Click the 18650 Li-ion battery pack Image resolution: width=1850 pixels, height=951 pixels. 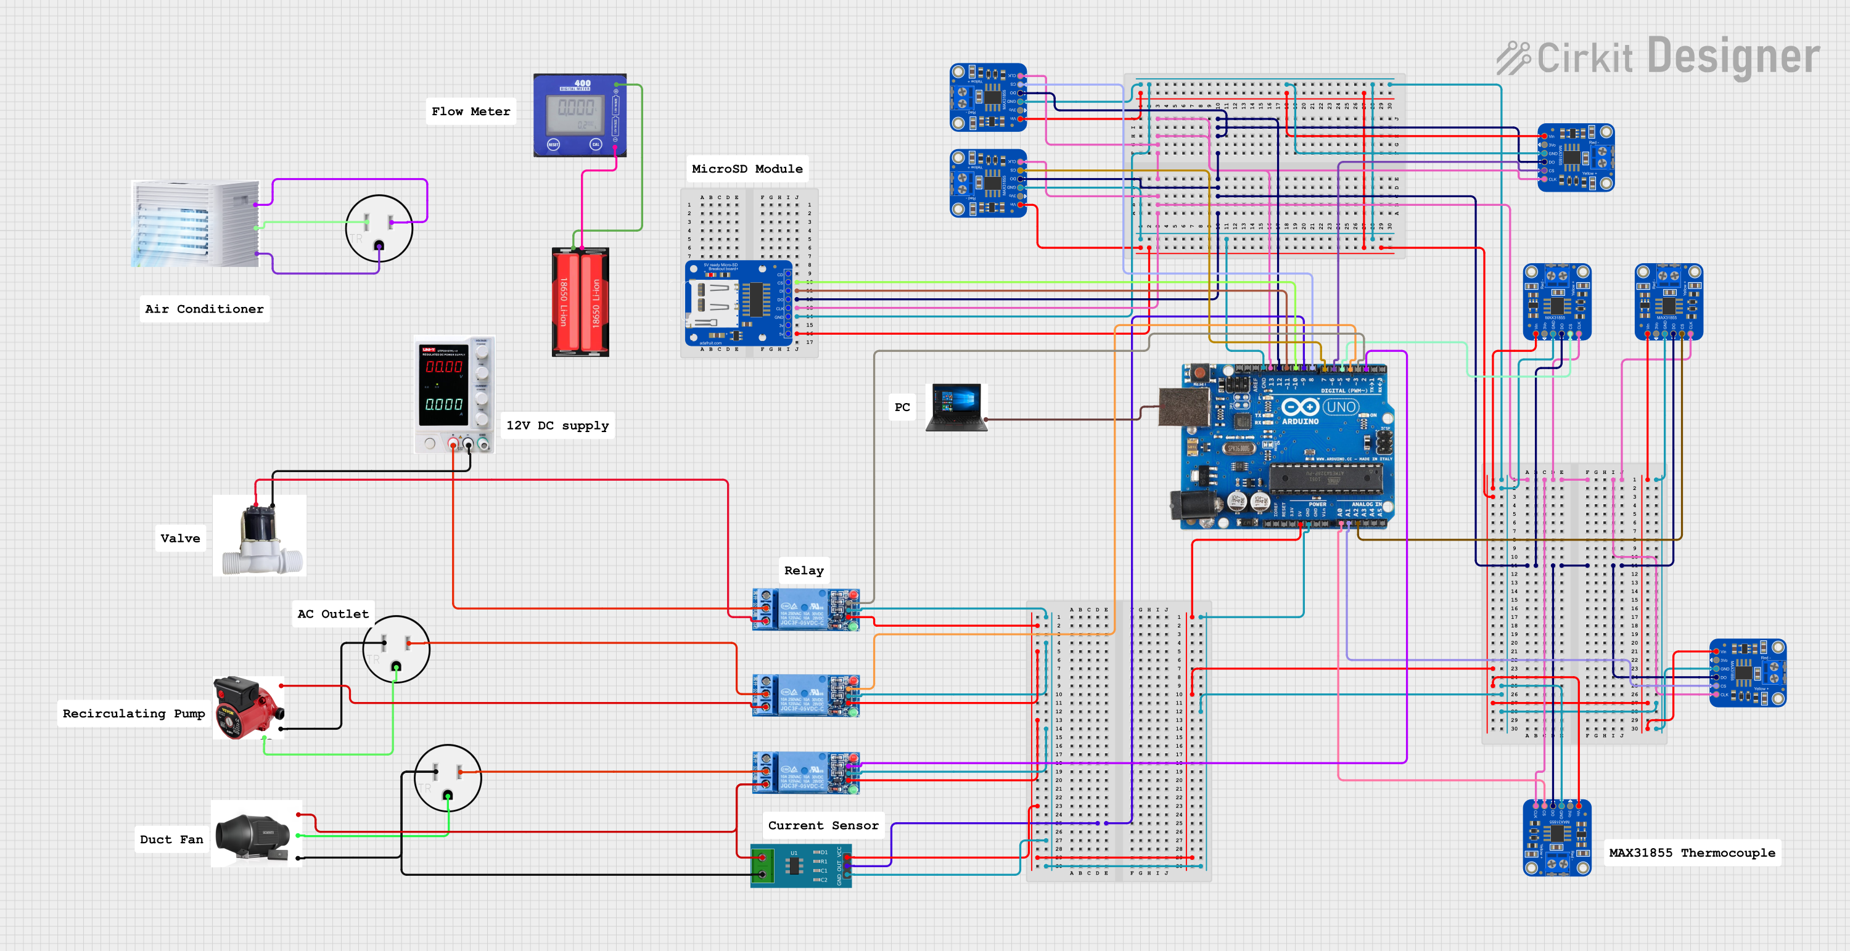pos(580,301)
